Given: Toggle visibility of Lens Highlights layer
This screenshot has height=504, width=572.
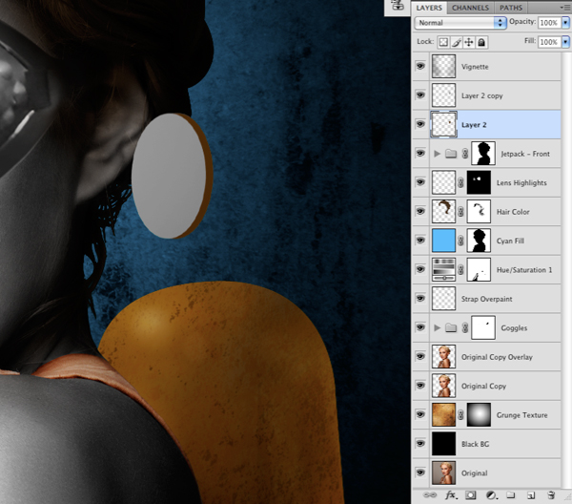Looking at the screenshot, I should click(420, 182).
